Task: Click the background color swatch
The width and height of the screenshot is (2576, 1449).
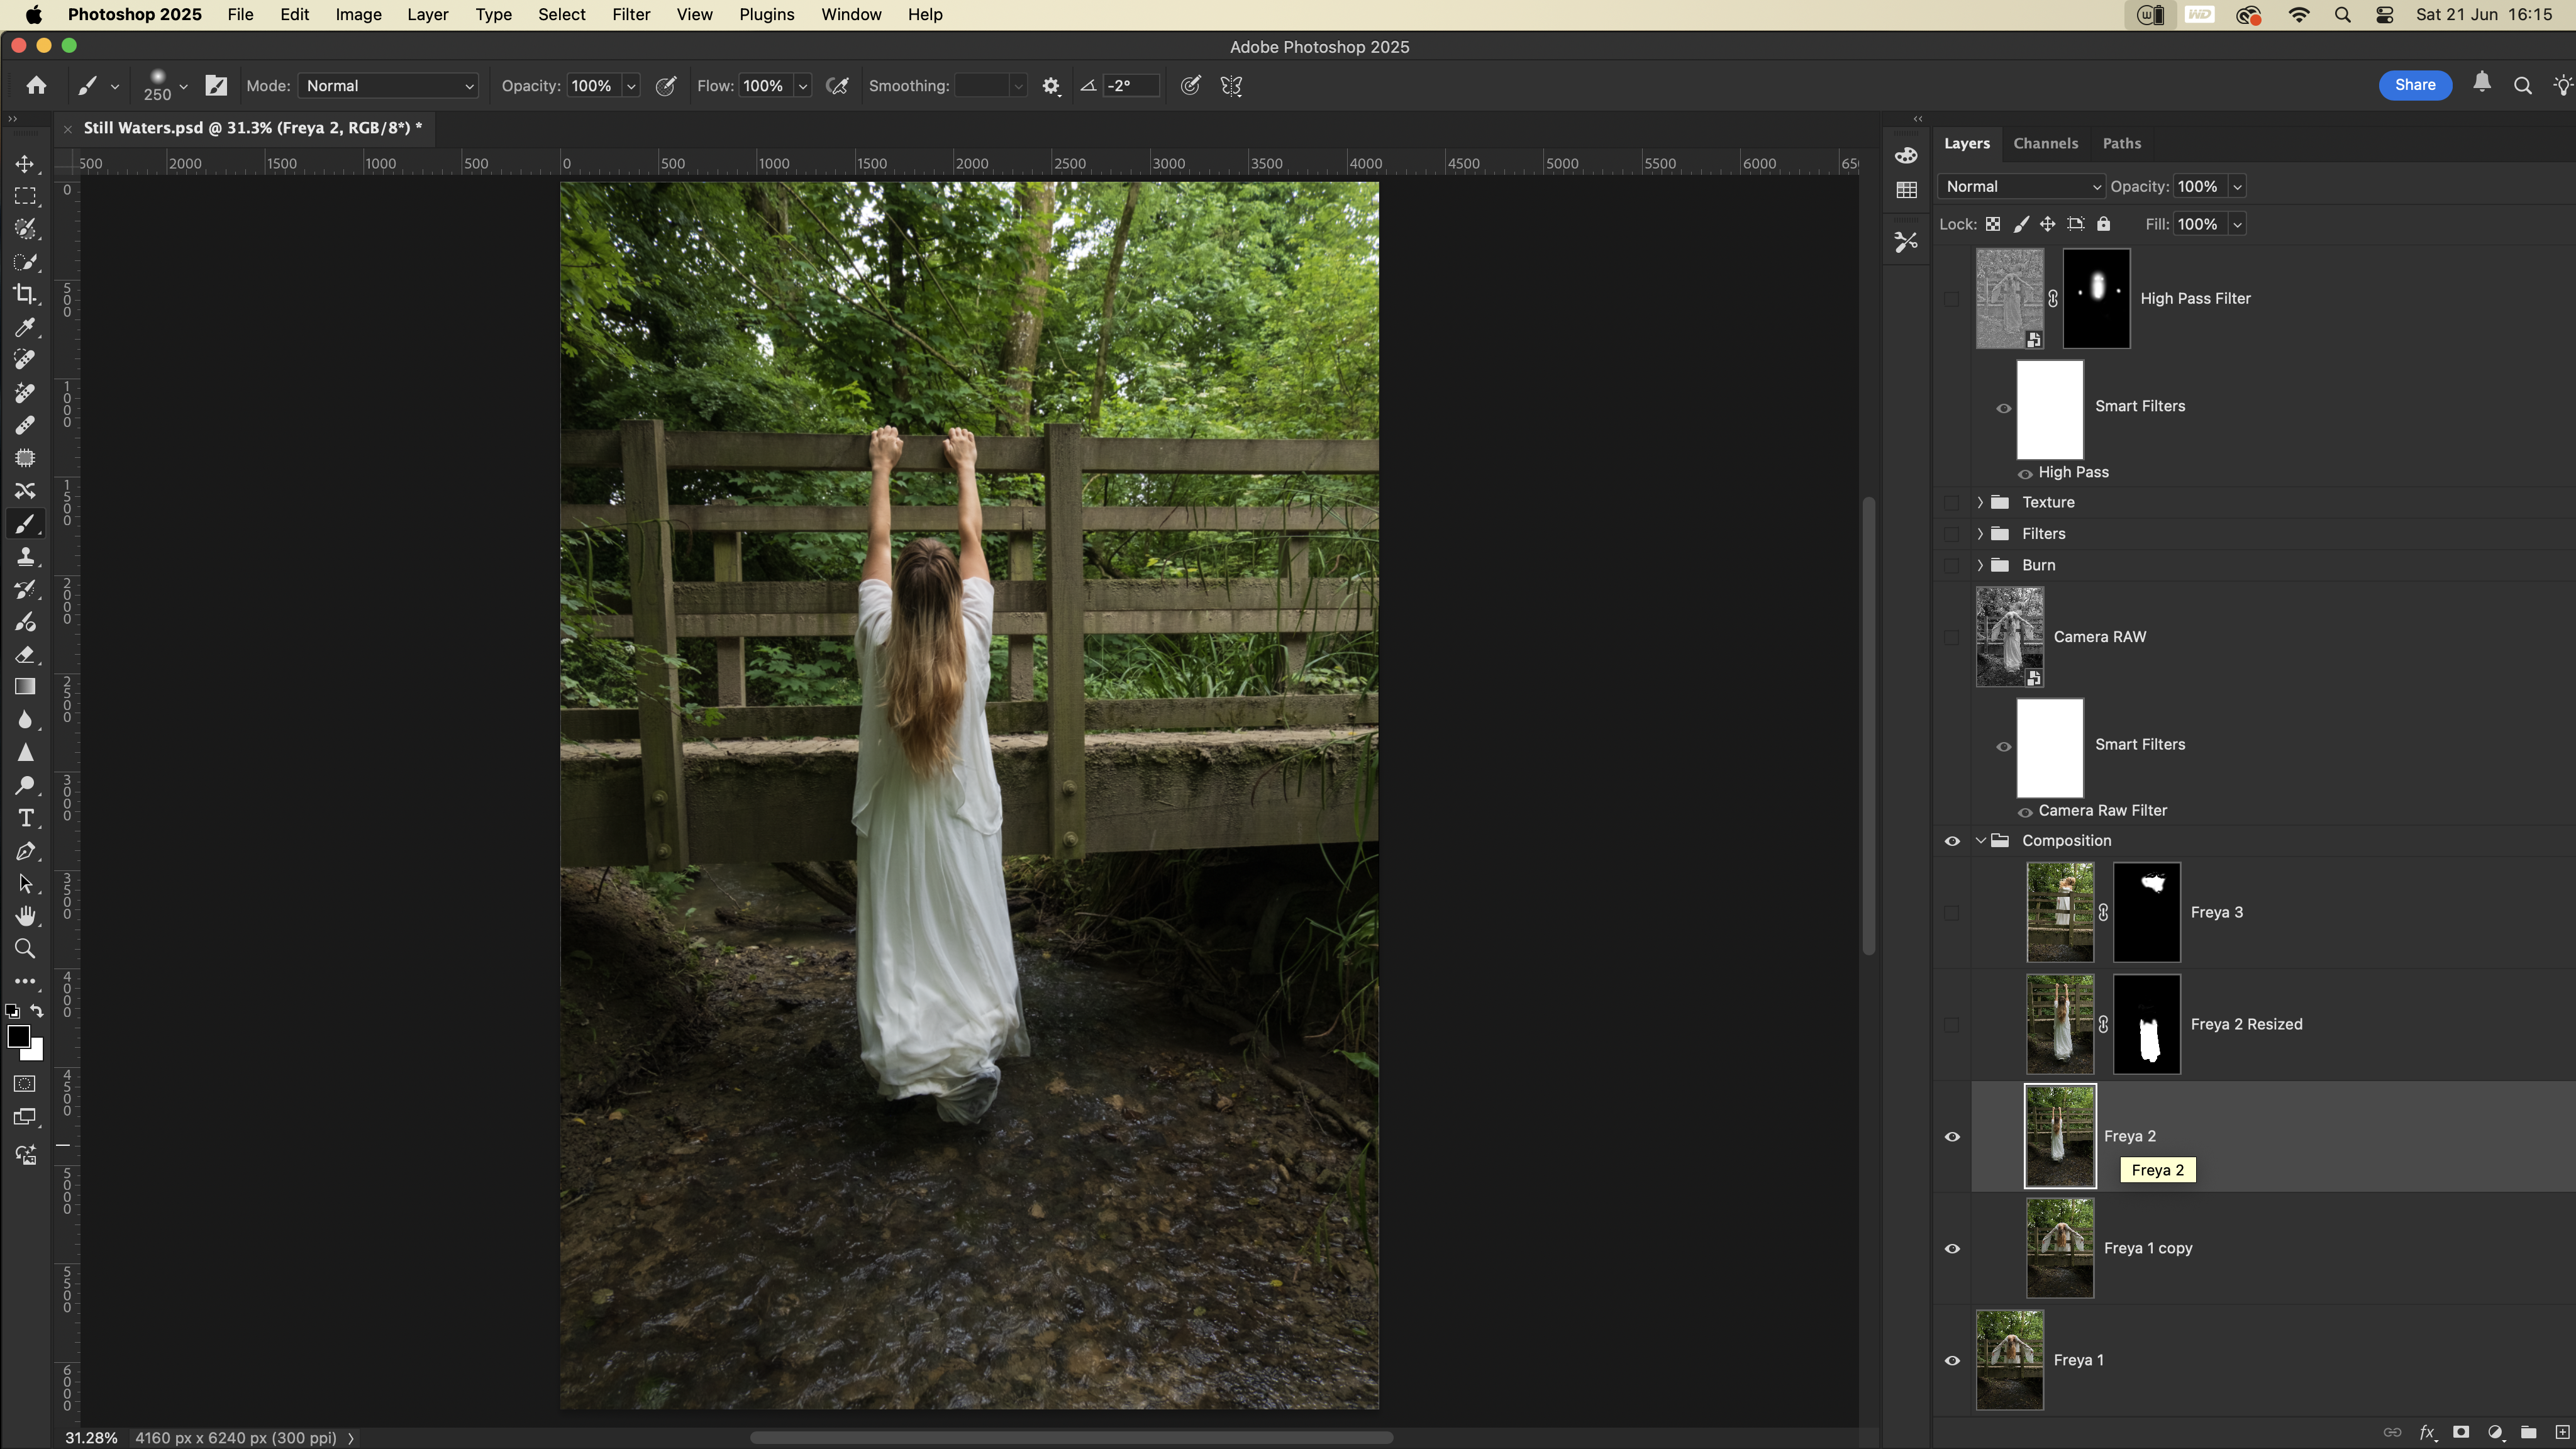Action: (37, 1053)
